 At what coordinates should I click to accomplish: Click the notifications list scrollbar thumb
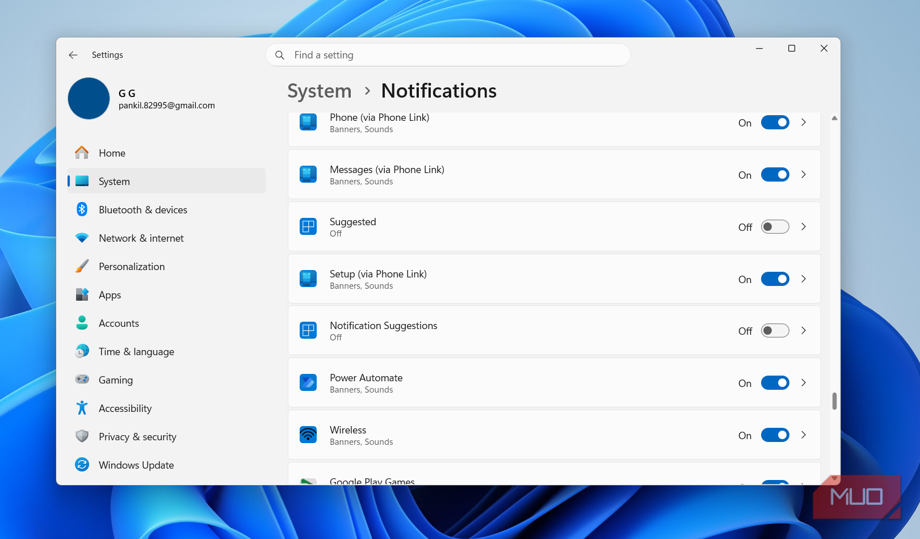click(834, 401)
